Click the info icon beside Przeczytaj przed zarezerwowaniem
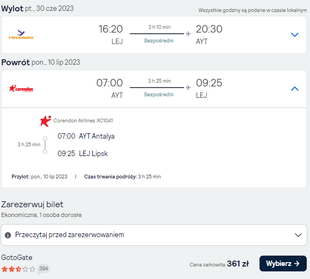 [x=8, y=235]
